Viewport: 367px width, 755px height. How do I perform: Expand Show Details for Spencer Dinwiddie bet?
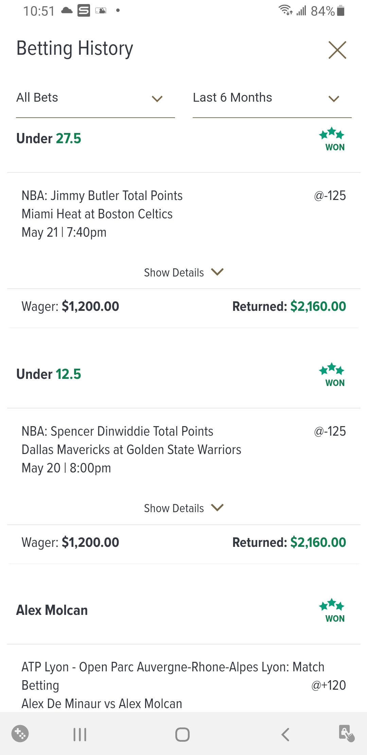coord(183,508)
